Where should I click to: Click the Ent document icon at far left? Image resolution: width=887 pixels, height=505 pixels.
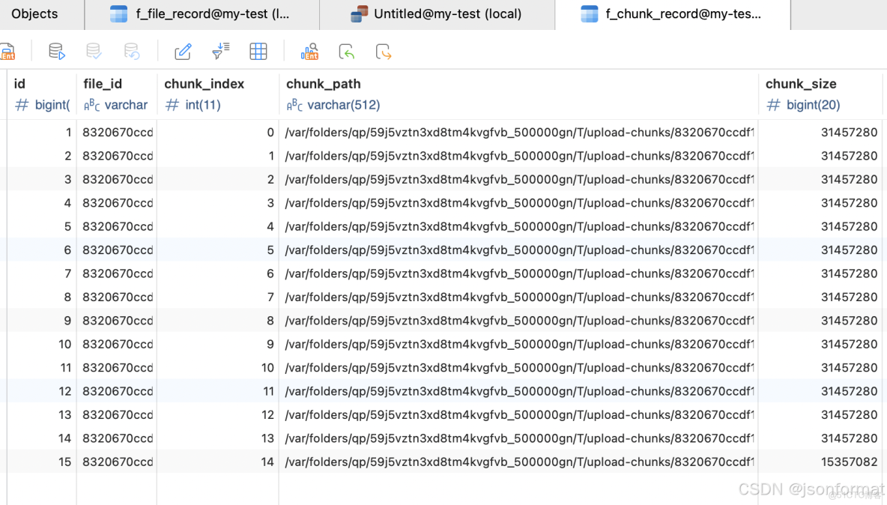point(8,51)
